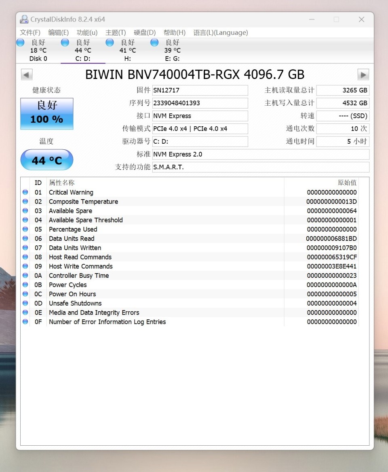This screenshot has width=388, height=472.
Task: Click status orb of Power Cycles row
Action: pos(25,285)
